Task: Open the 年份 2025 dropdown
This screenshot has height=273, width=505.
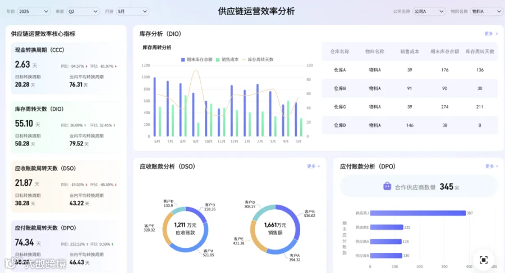Action: 34,11
